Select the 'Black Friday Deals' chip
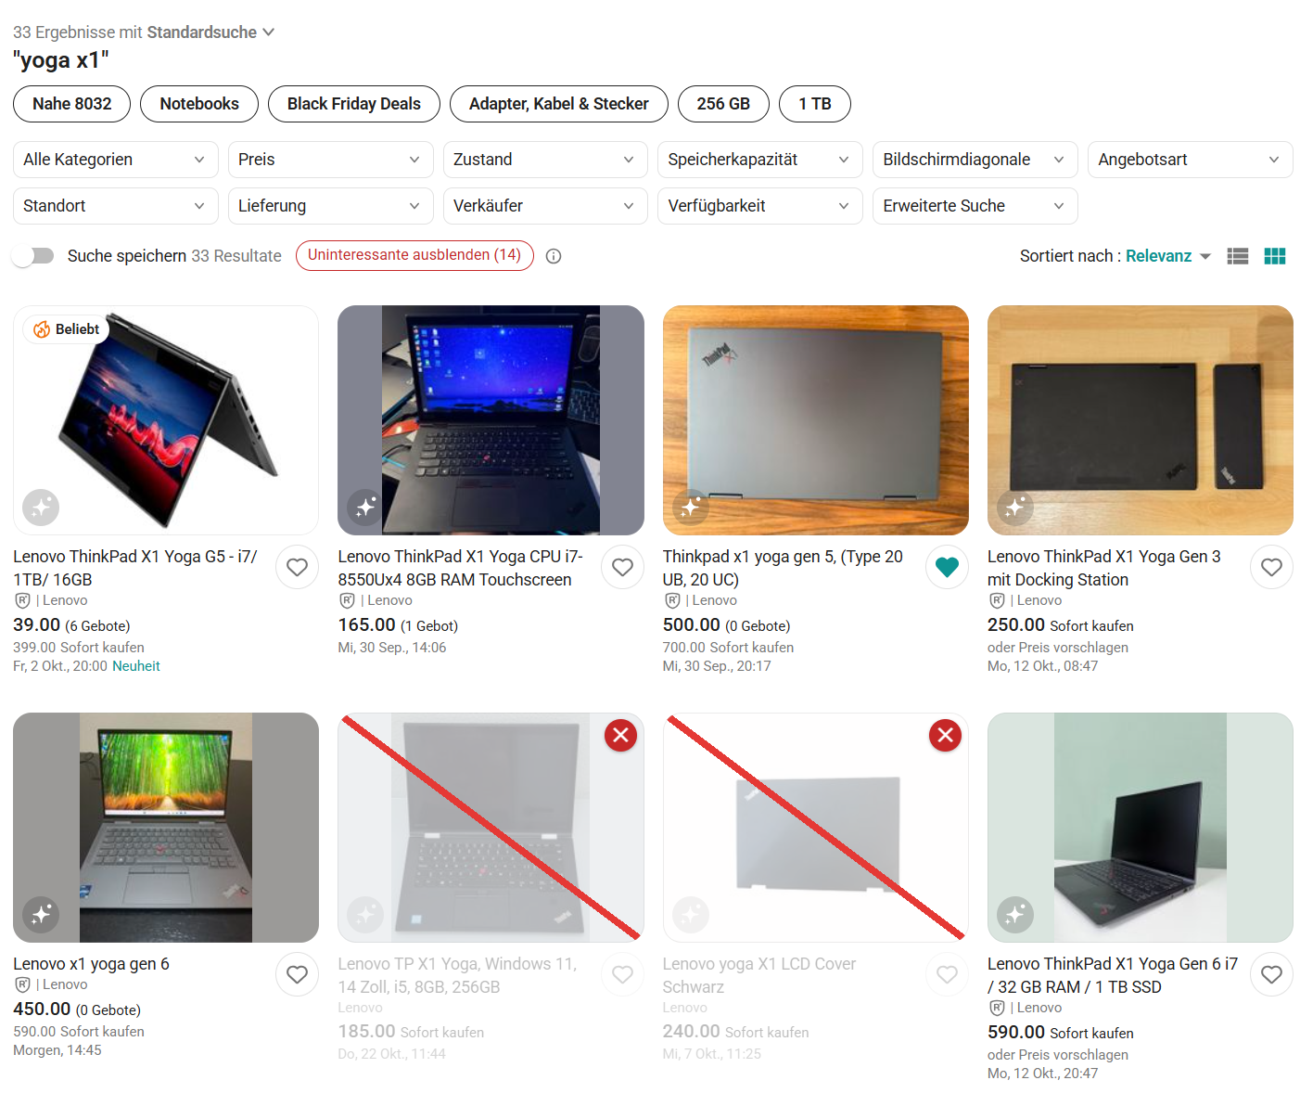Image resolution: width=1300 pixels, height=1106 pixels. tap(354, 104)
